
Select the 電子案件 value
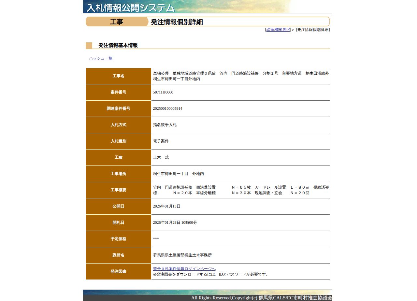click(x=161, y=141)
